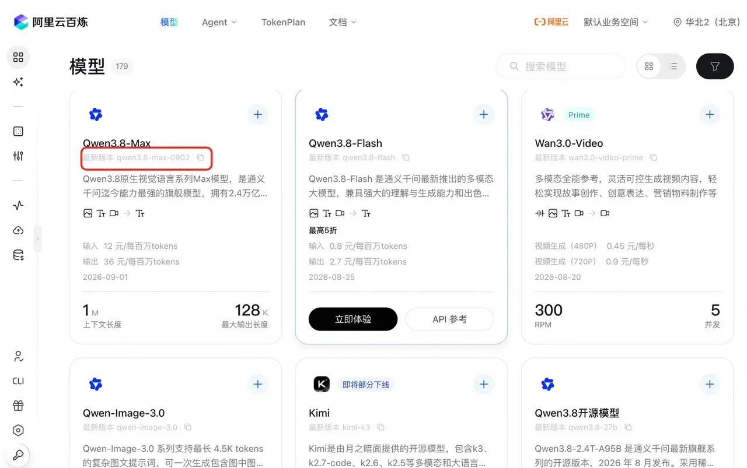
Task: Click the 视频生成（720P）0.9 元/每秒 price
Action: click(x=592, y=262)
